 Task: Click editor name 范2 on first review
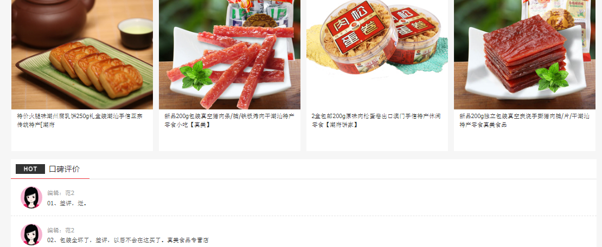point(70,193)
